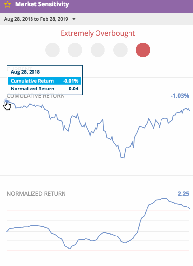This screenshot has height=266, width=193.
Task: Select the second gray indicator circle
Action: pos(75,50)
